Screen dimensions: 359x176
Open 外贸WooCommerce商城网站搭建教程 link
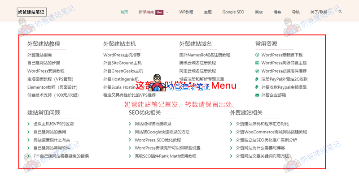tap(271, 132)
